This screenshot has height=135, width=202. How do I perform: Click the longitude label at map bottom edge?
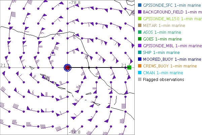coord(74,133)
